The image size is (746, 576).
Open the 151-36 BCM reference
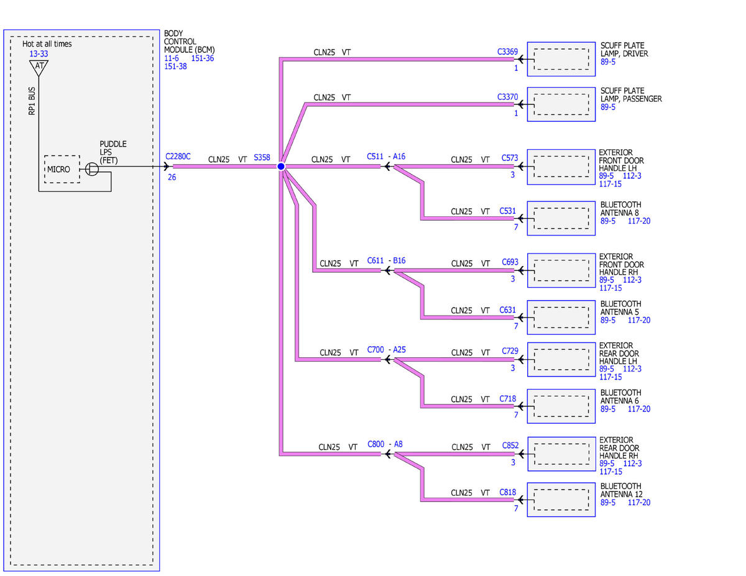click(x=203, y=58)
